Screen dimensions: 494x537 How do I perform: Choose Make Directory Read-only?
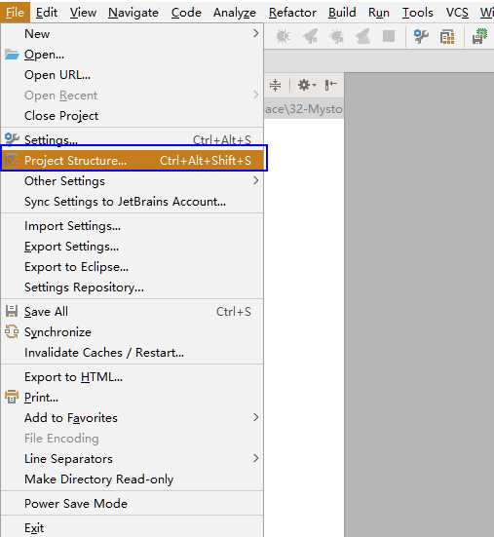pos(132,479)
